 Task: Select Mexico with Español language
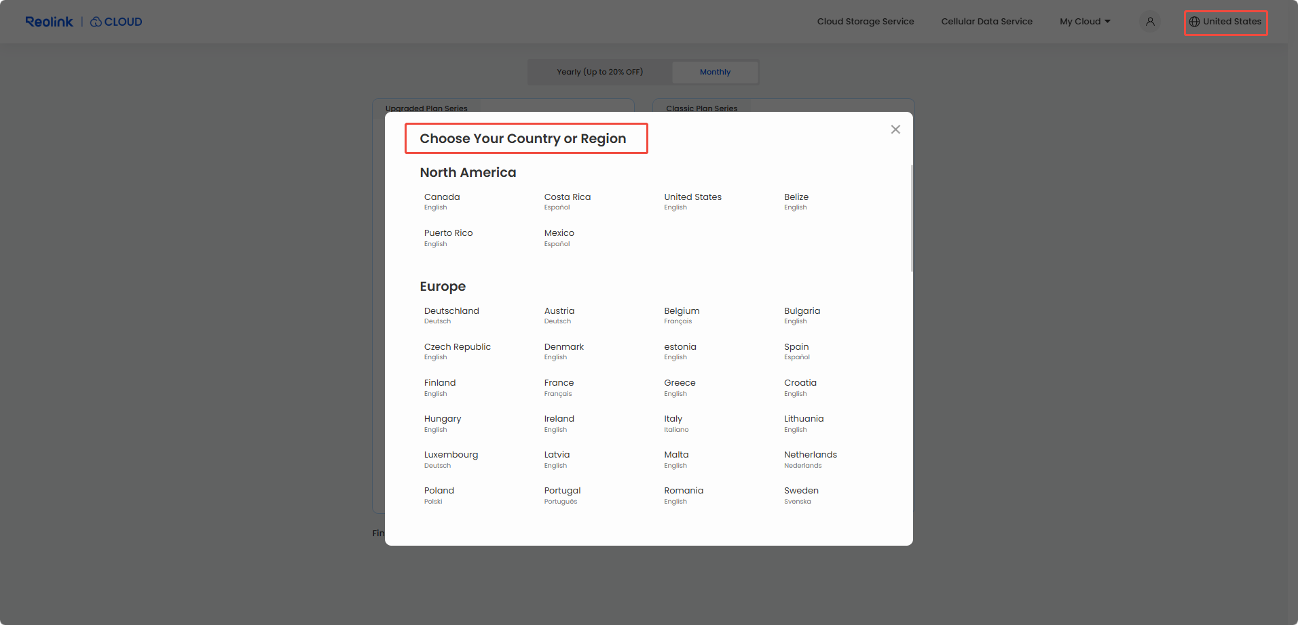pyautogui.click(x=559, y=237)
